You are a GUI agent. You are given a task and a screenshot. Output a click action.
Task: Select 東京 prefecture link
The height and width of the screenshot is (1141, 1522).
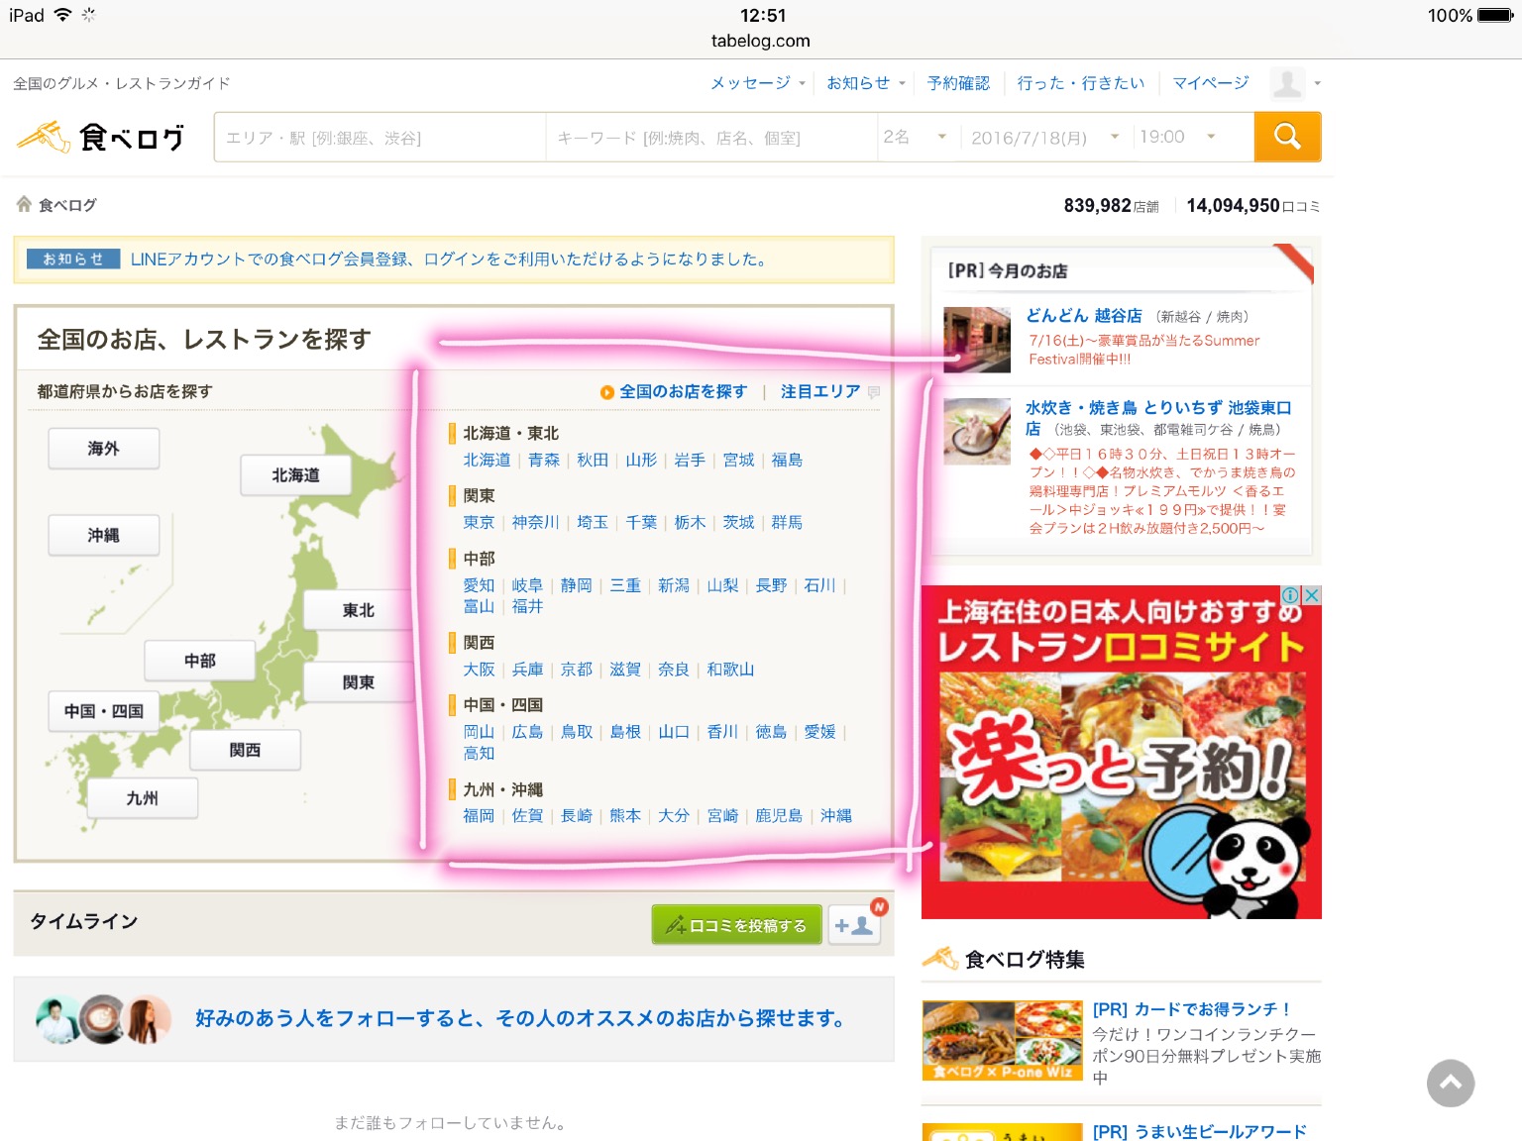479,522
